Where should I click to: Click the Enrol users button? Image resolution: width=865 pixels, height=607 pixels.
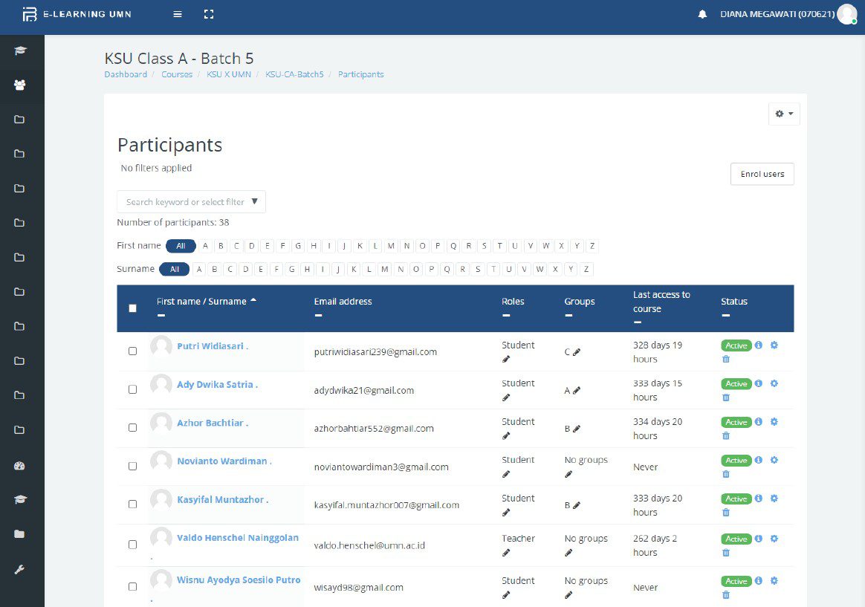pos(762,174)
